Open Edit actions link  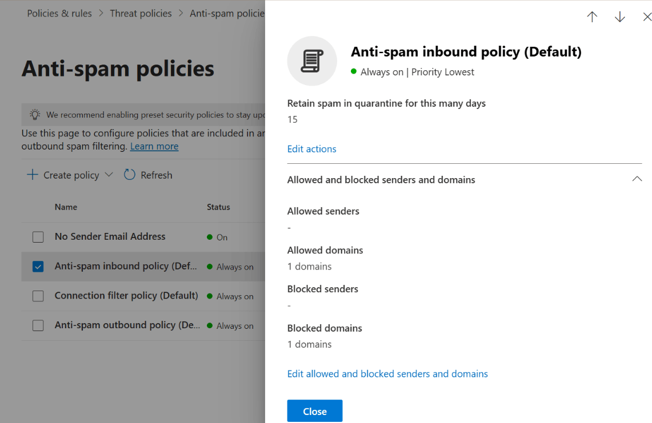pos(311,149)
